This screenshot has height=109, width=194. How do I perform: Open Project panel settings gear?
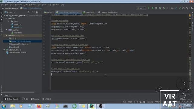coord(37,12)
